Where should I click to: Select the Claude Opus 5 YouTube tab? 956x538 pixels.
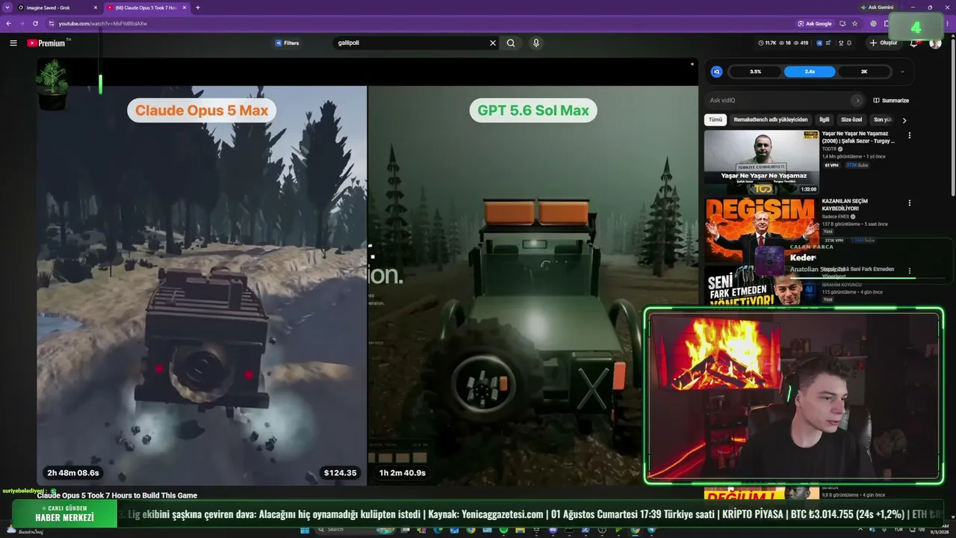click(146, 7)
